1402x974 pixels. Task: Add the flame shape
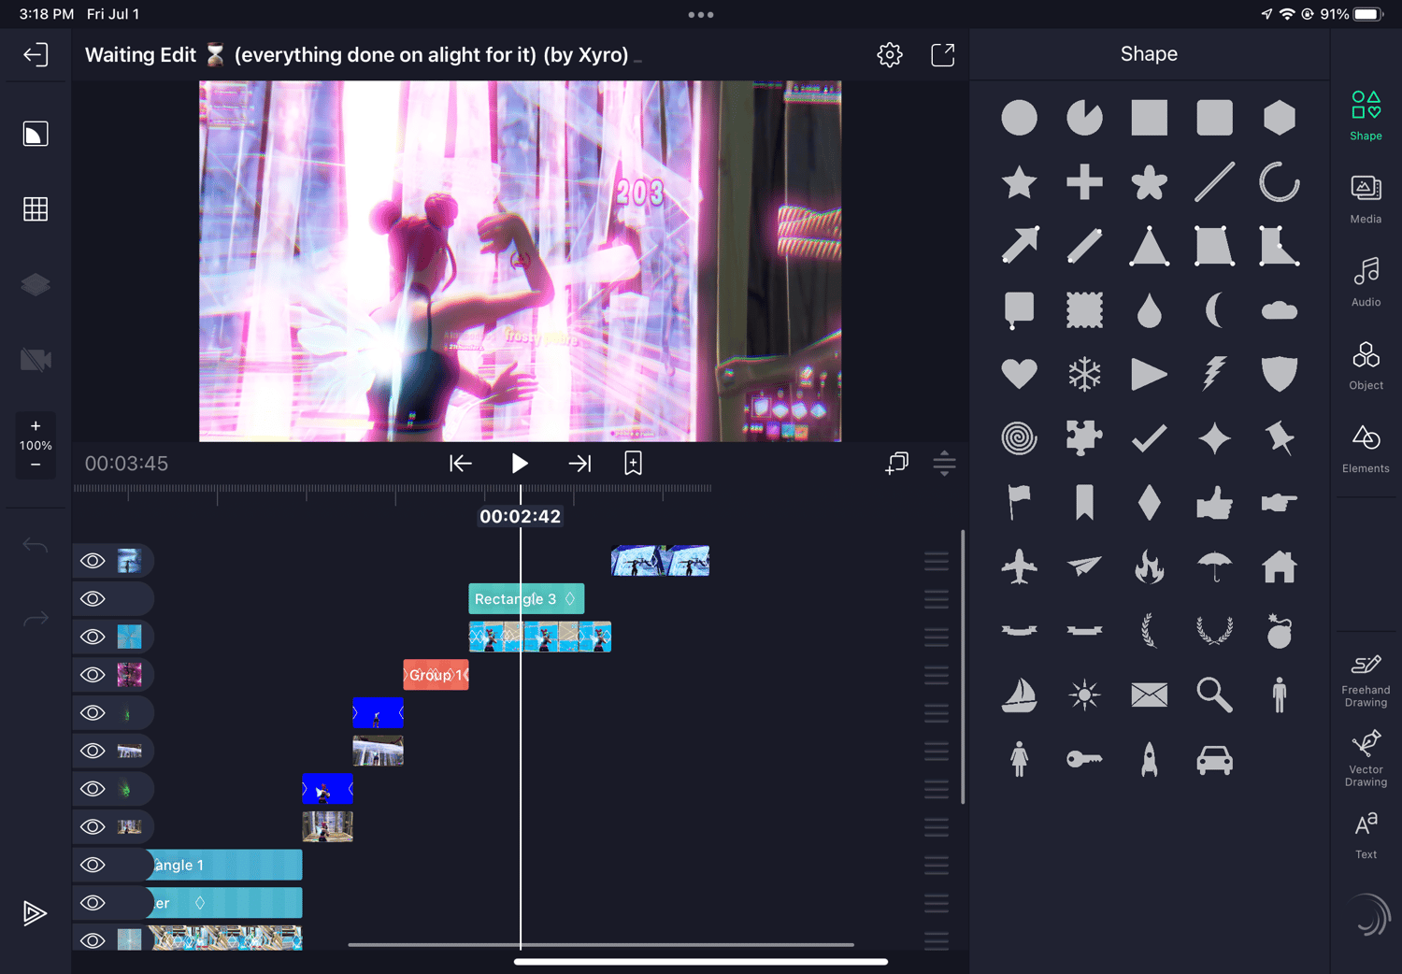click(1149, 566)
